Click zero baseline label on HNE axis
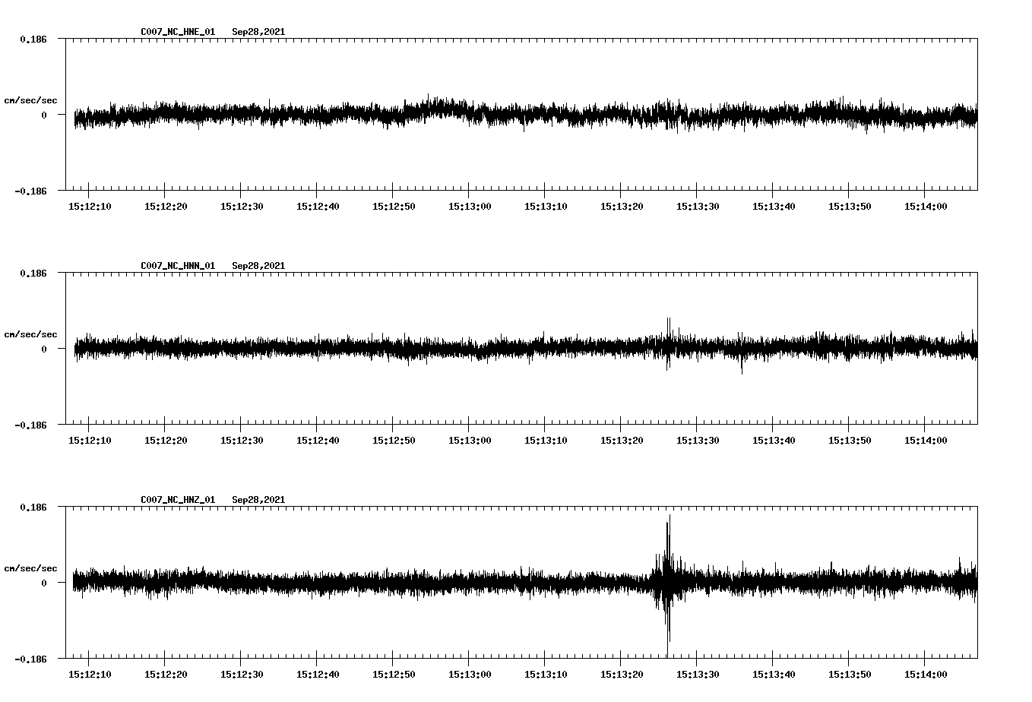The width and height of the screenshot is (1032, 702). pos(44,115)
